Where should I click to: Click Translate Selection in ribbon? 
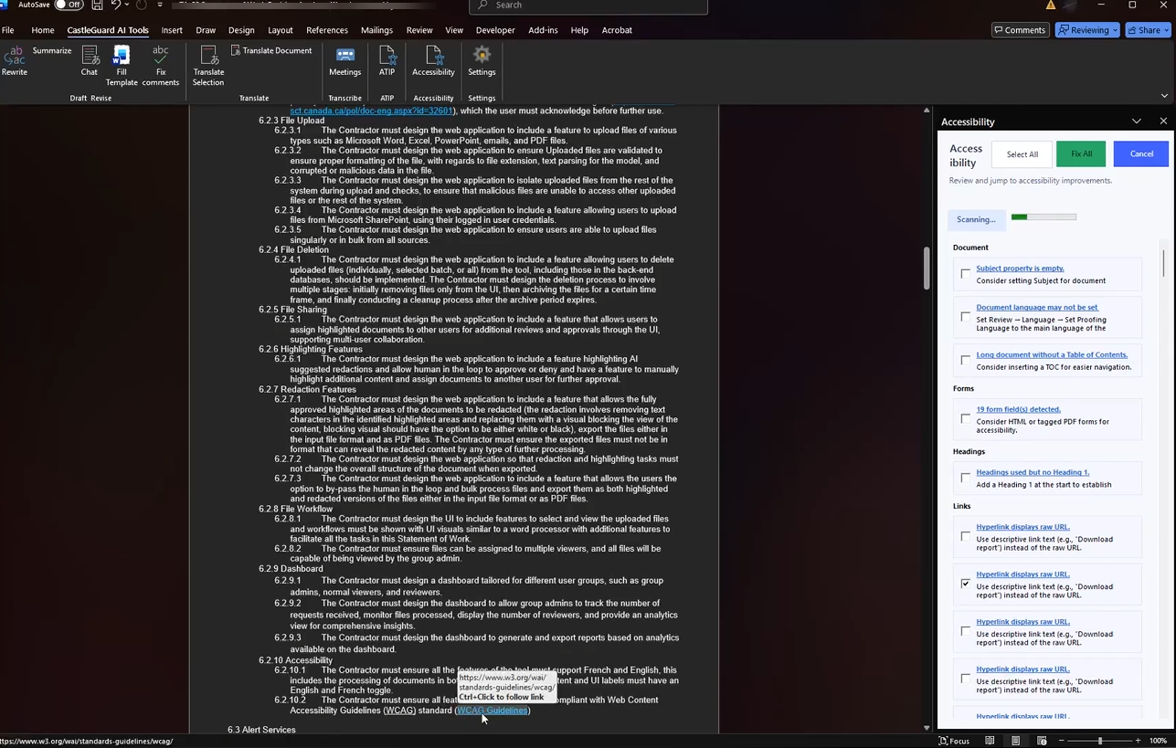click(x=208, y=64)
